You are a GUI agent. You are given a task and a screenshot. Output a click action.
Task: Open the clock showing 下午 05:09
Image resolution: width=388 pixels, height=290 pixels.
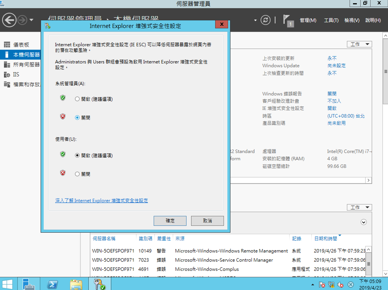[x=370, y=284]
